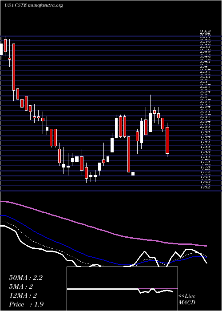Screen dimensions: 222x311
Task: Click the 2.62 price axis label
Action: (205, 32)
